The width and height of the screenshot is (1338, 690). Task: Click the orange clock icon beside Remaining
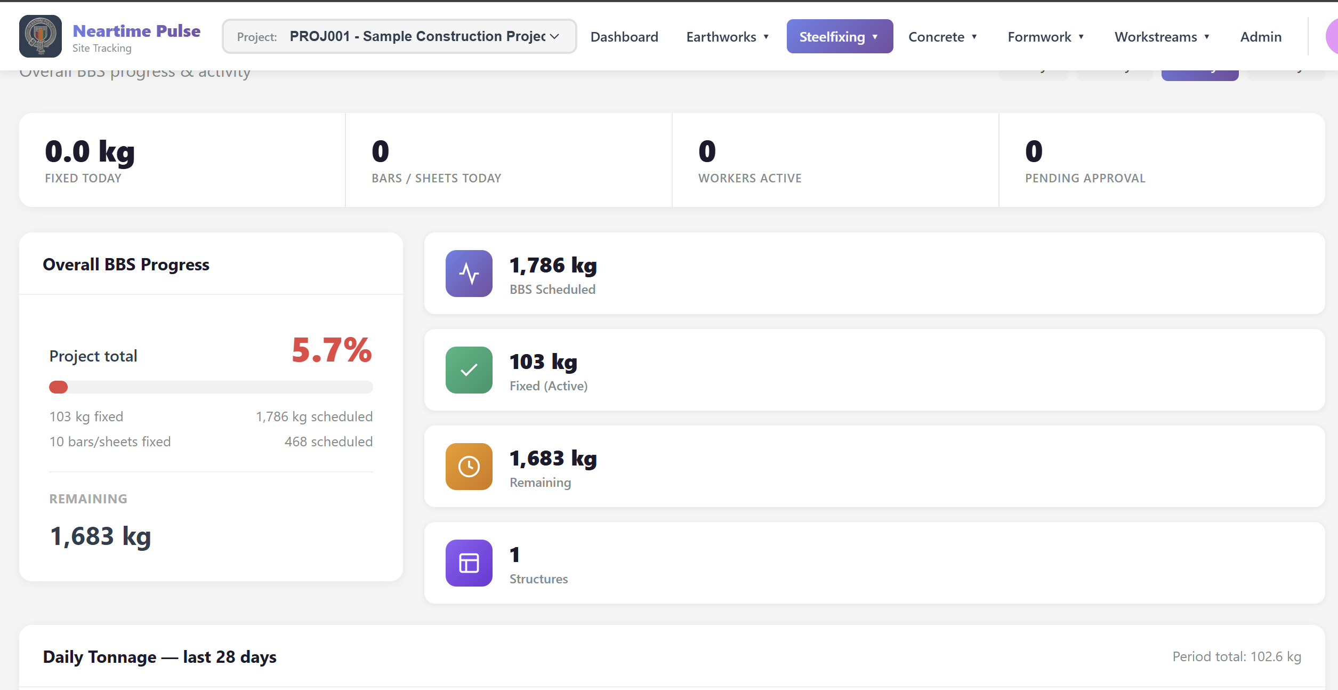pos(469,466)
